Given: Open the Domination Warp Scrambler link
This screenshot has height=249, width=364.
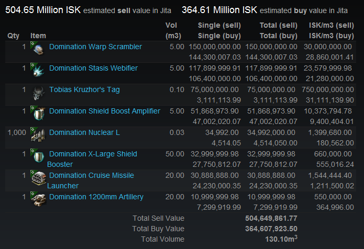Looking at the screenshot, I should pos(95,47).
